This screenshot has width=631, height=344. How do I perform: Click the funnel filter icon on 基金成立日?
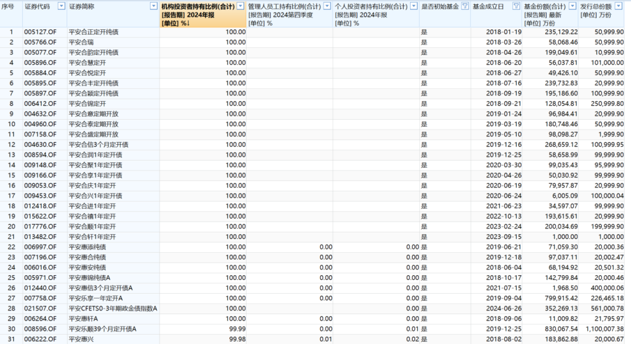pyautogui.click(x=516, y=6)
